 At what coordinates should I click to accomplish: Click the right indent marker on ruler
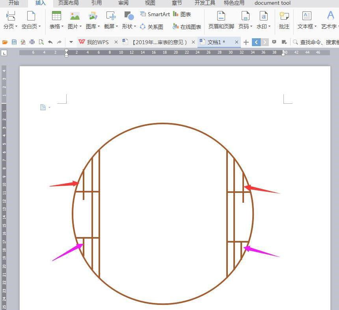click(x=283, y=53)
